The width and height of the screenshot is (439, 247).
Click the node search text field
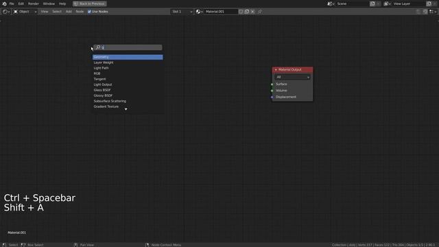point(128,47)
